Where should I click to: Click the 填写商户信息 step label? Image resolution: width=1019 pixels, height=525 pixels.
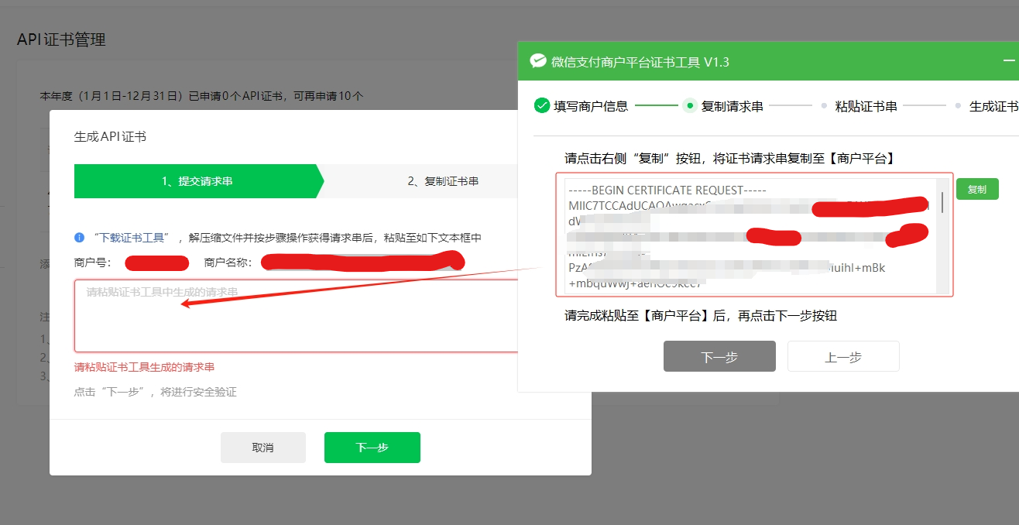point(591,106)
